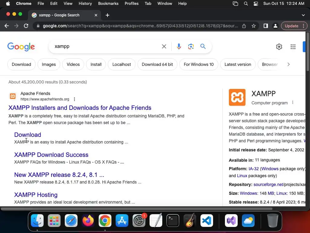Select the For Windows 10 chip

[x=199, y=64]
